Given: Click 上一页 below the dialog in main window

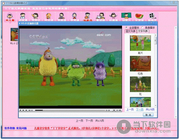Looking at the screenshot, I should click(x=79, y=121).
